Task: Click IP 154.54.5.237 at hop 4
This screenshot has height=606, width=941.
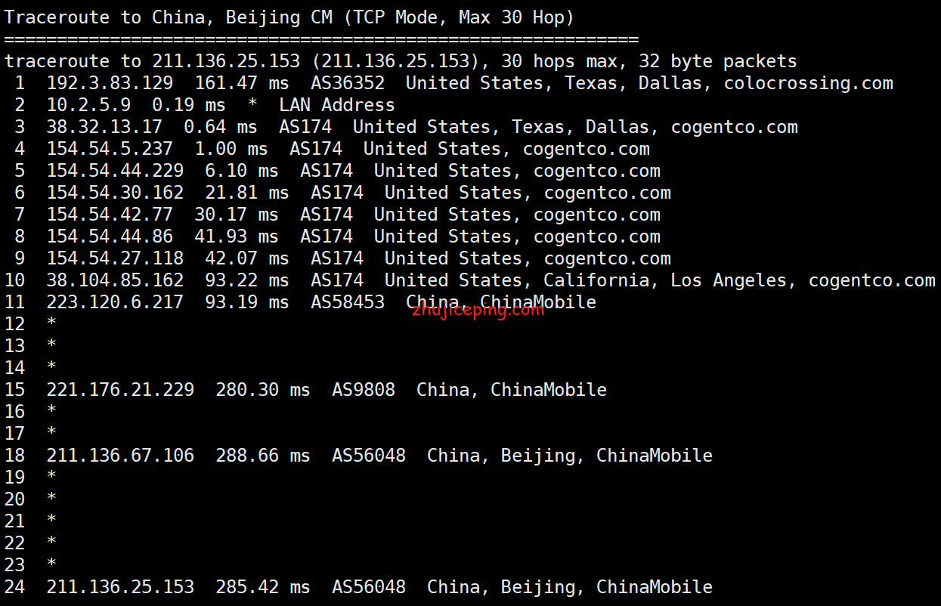Action: 110,149
